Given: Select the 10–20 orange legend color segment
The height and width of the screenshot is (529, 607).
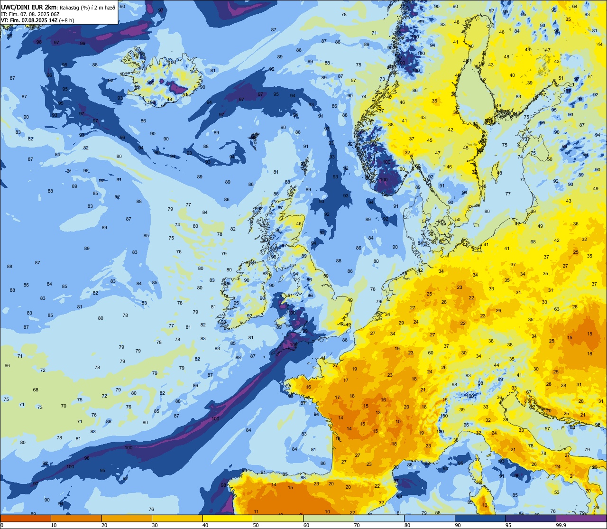Looking at the screenshot, I should (76, 518).
